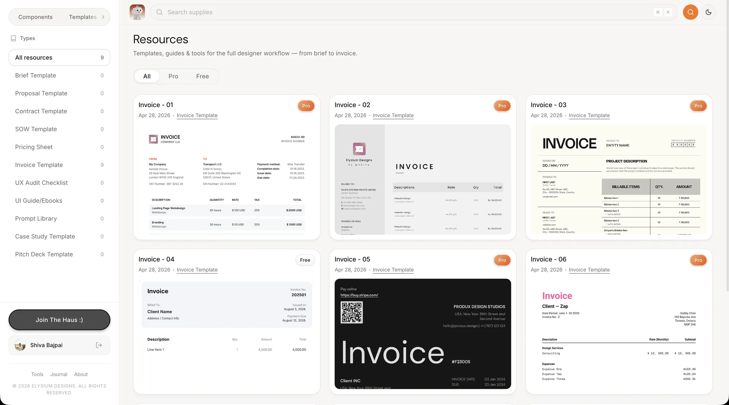Image resolution: width=729 pixels, height=405 pixels.
Task: Open the Pitch Deck Template category
Action: 59,254
